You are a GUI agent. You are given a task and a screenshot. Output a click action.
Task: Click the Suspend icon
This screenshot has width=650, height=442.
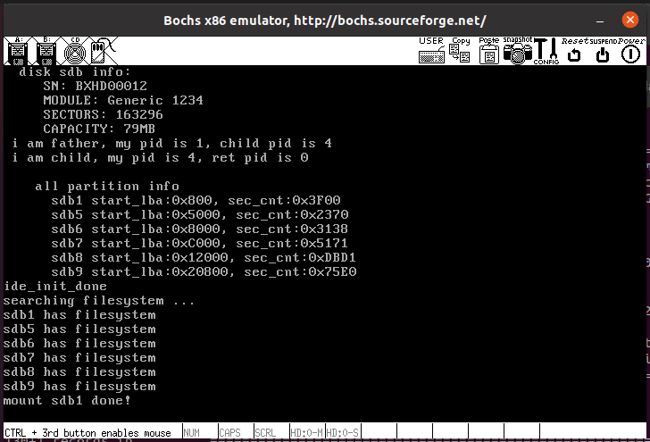click(604, 51)
